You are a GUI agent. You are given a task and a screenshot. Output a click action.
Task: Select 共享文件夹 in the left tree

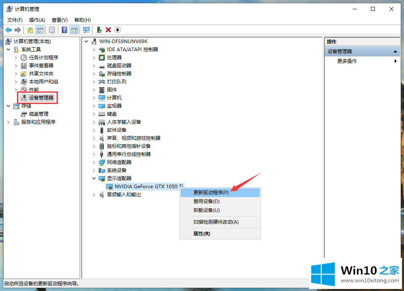coord(41,73)
